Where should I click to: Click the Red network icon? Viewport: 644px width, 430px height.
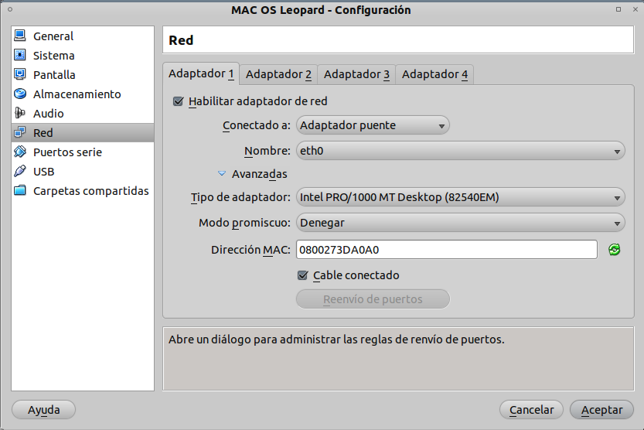click(20, 132)
